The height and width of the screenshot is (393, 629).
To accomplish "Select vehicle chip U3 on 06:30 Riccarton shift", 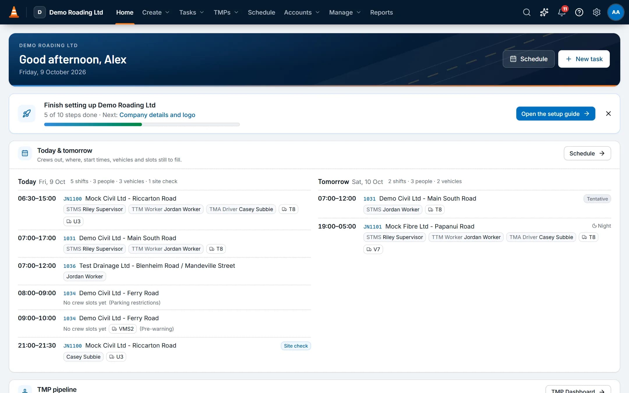I will tap(73, 221).
